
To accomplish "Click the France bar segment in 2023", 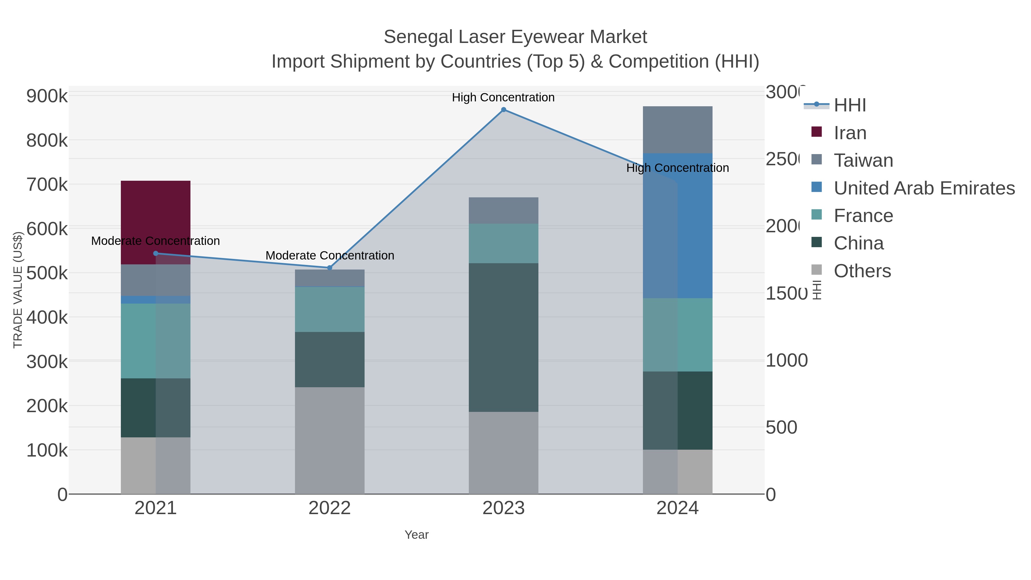I will pos(503,243).
